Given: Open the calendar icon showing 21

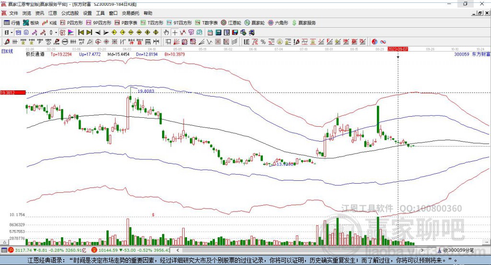Looking at the screenshot, I should [210, 33].
